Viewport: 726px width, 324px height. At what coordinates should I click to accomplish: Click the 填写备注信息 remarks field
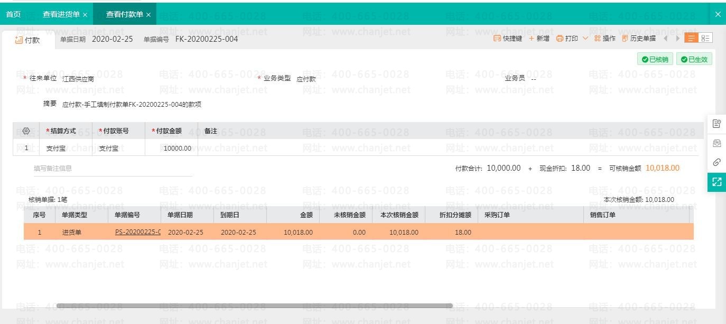pyautogui.click(x=113, y=169)
